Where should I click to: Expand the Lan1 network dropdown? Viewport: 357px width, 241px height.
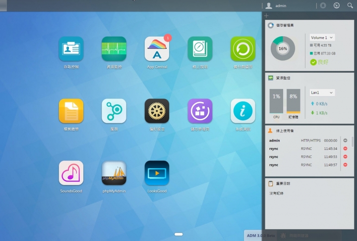[322, 93]
